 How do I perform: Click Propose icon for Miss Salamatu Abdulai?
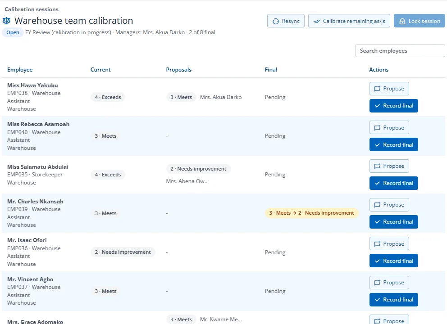tap(377, 166)
